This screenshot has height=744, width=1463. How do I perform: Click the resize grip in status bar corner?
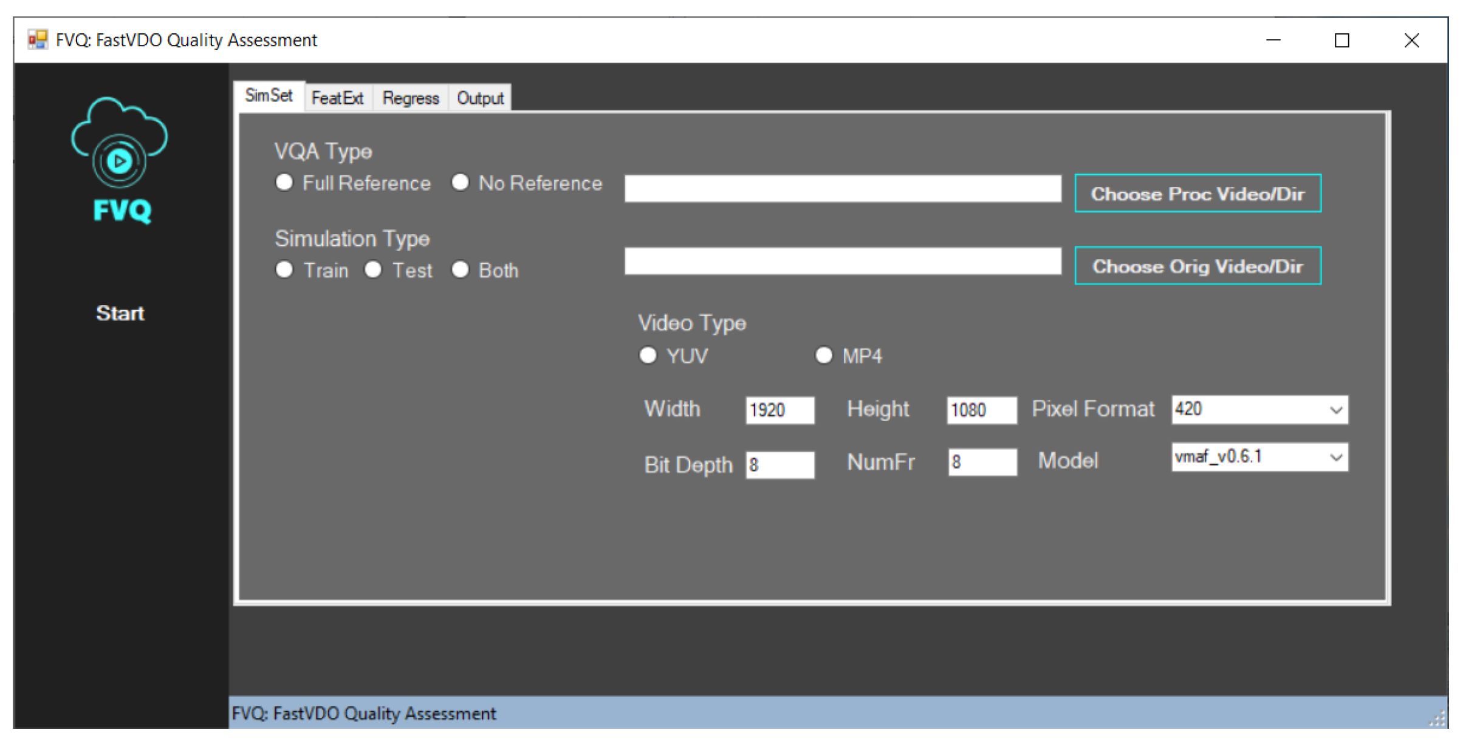1437,719
